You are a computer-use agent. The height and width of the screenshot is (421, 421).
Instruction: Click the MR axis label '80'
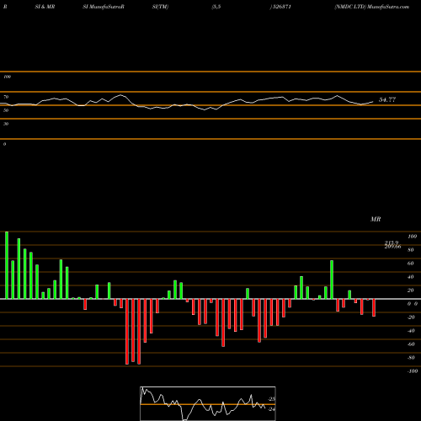(x=411, y=250)
